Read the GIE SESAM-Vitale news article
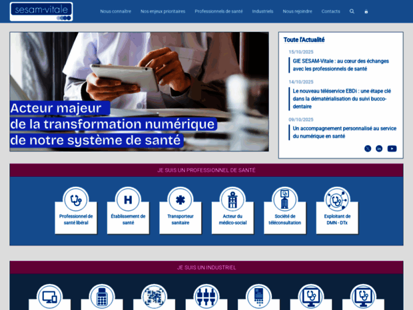 [341, 65]
